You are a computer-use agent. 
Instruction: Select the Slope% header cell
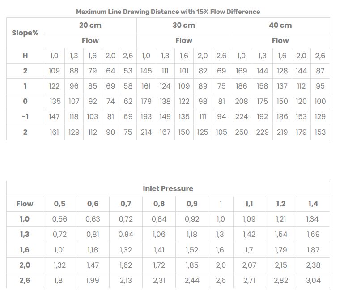25,33
